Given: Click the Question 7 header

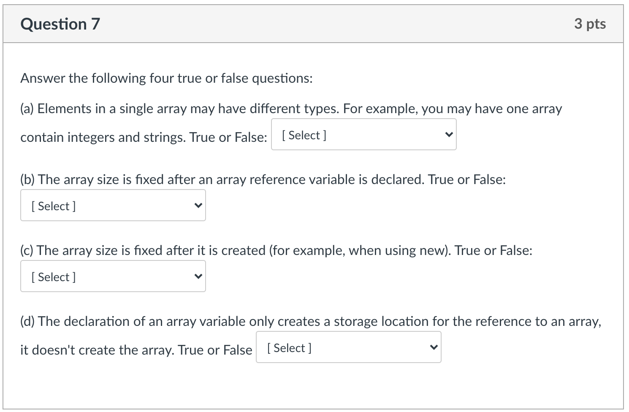Looking at the screenshot, I should pyautogui.click(x=60, y=24).
